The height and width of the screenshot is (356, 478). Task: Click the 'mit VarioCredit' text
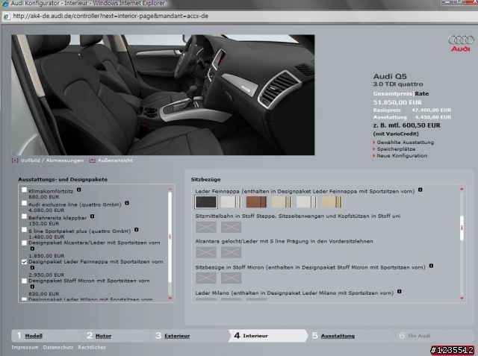click(396, 134)
